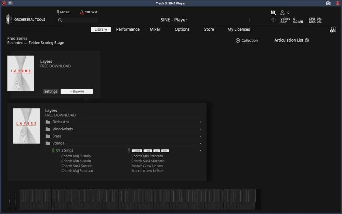Click the 01 Strings instrument name
Screen dimensions: 342x214
click(65, 150)
